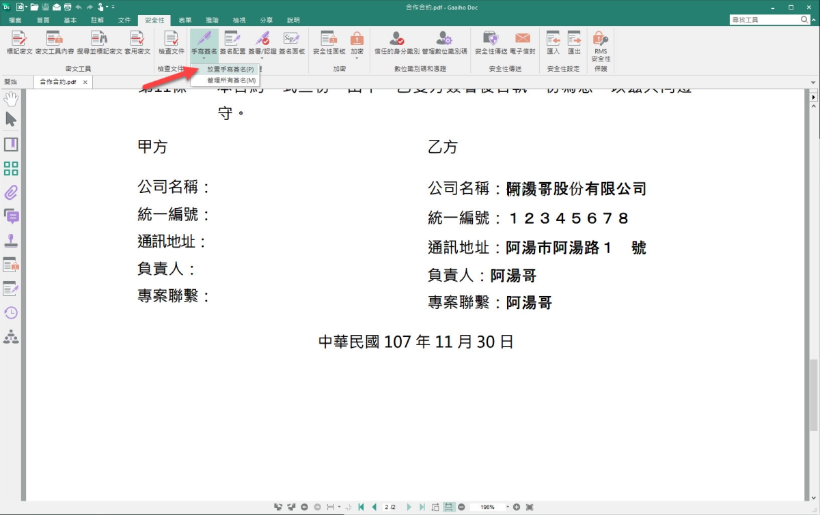Viewport: 820px width, 515px height.
Task: Open the 檔案 File tab
Action: point(15,20)
